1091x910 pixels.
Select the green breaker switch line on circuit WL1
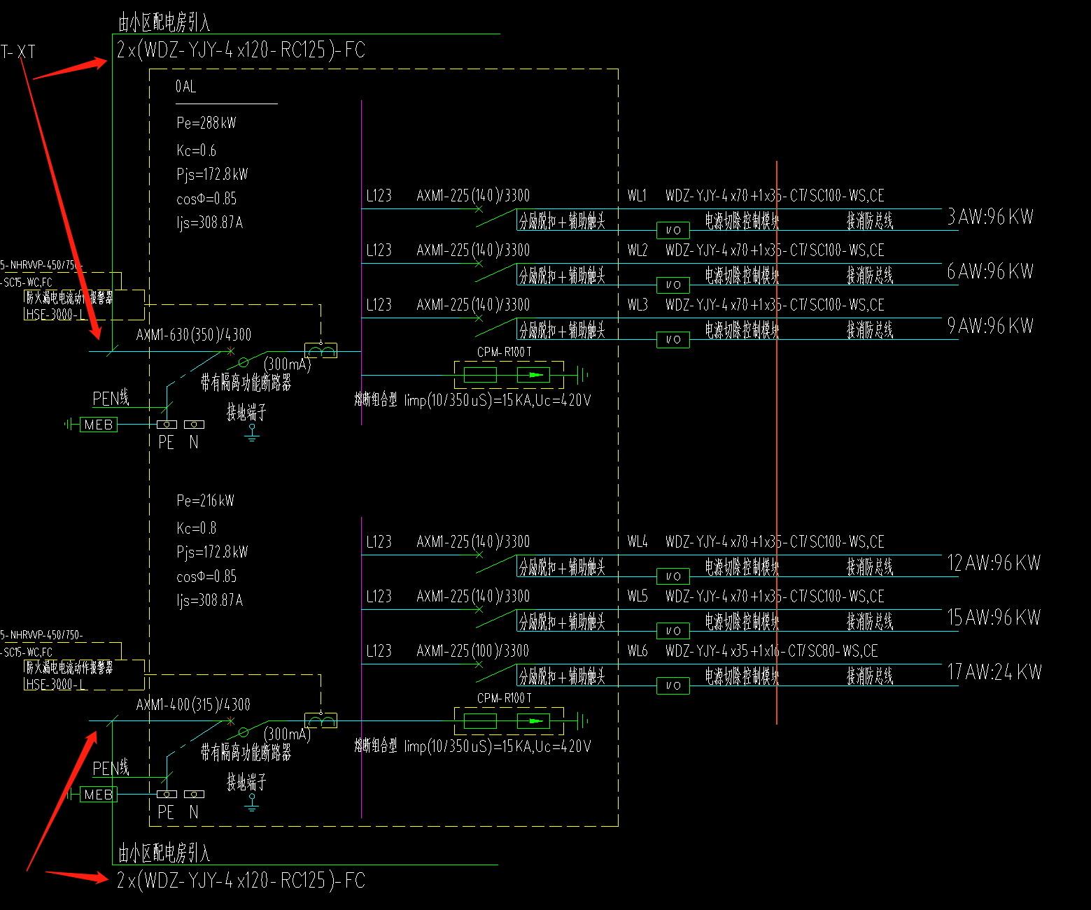coord(496,218)
